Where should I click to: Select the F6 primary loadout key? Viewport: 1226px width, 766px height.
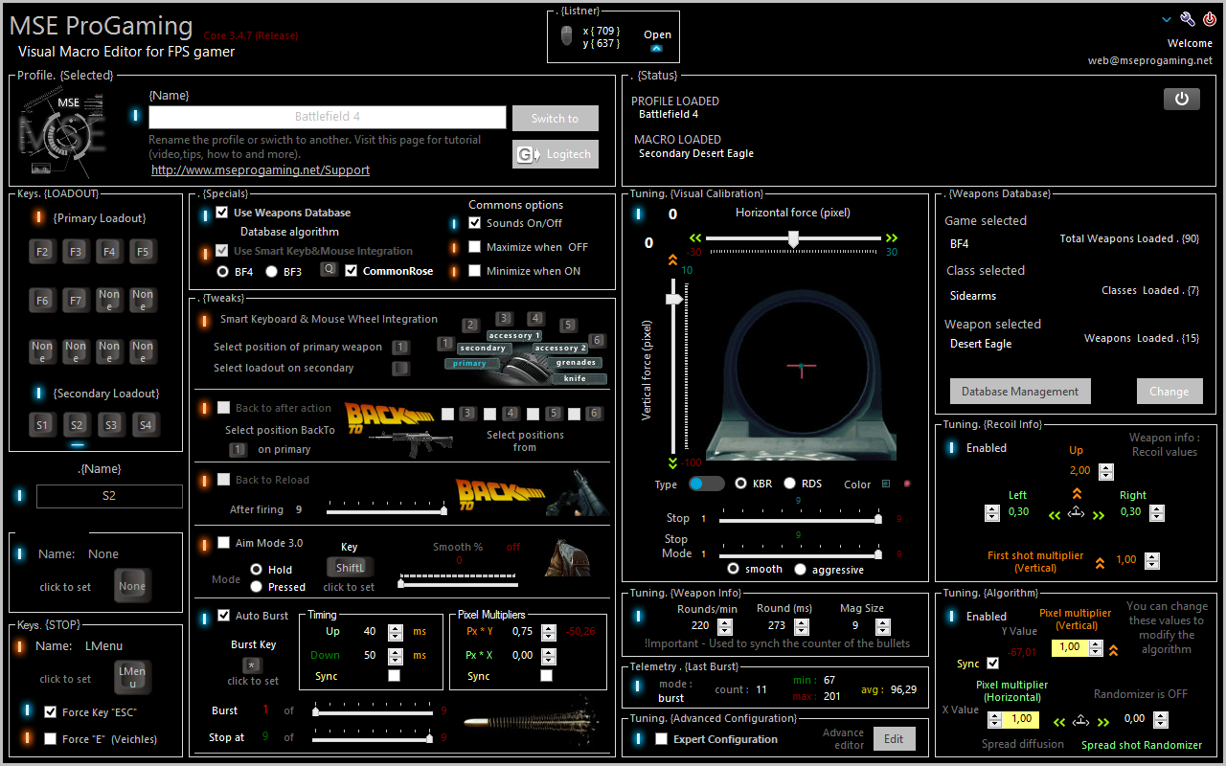[x=42, y=300]
